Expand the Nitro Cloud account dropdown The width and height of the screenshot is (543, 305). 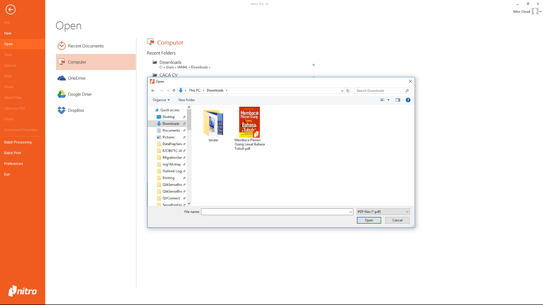541,12
